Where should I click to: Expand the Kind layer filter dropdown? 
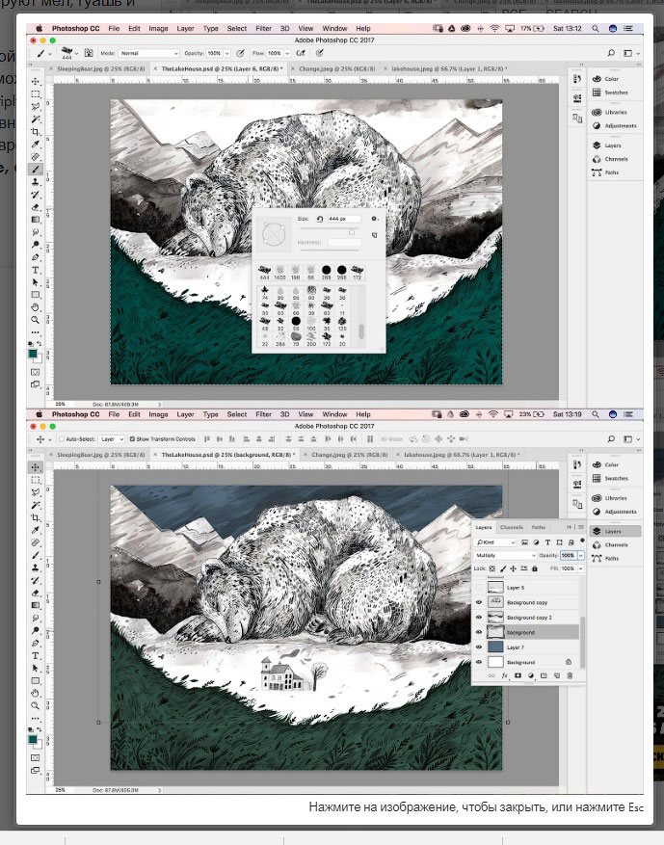click(x=495, y=542)
